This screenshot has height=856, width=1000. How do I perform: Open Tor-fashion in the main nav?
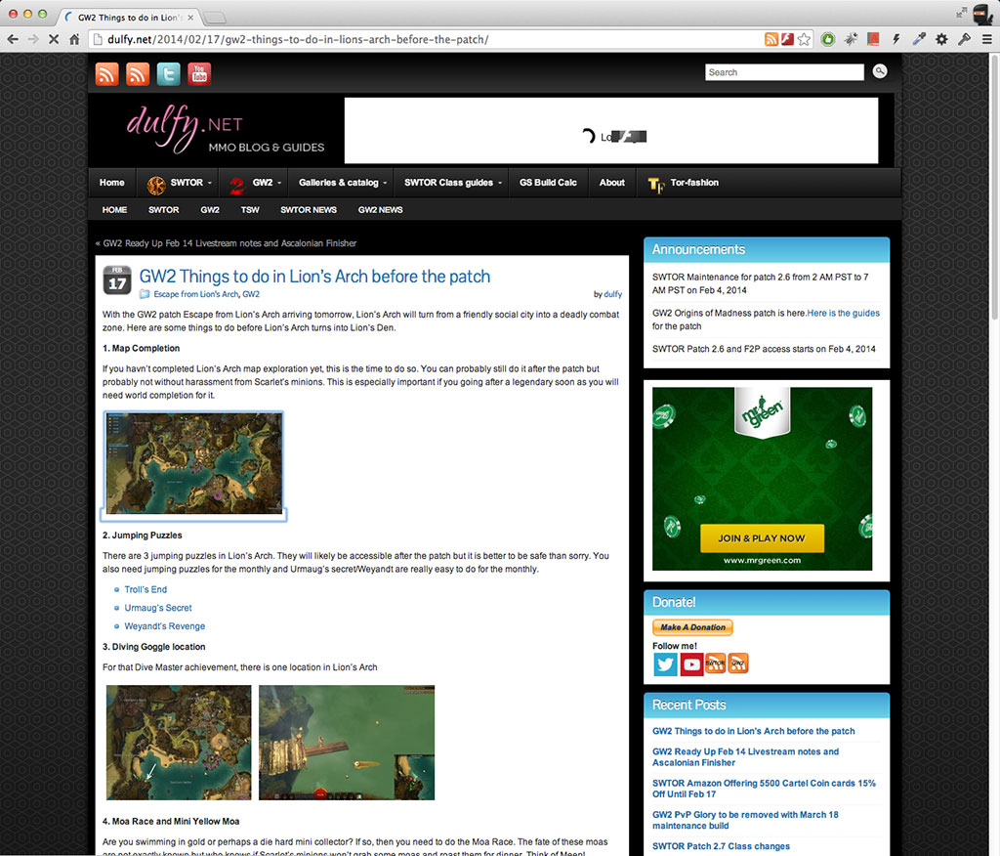tap(683, 183)
